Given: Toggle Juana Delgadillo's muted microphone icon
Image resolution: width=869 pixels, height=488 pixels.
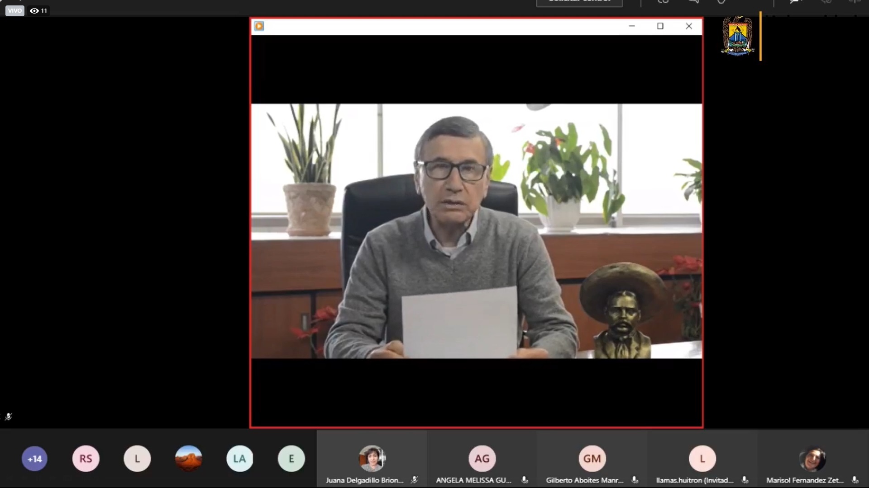Looking at the screenshot, I should coord(414,480).
